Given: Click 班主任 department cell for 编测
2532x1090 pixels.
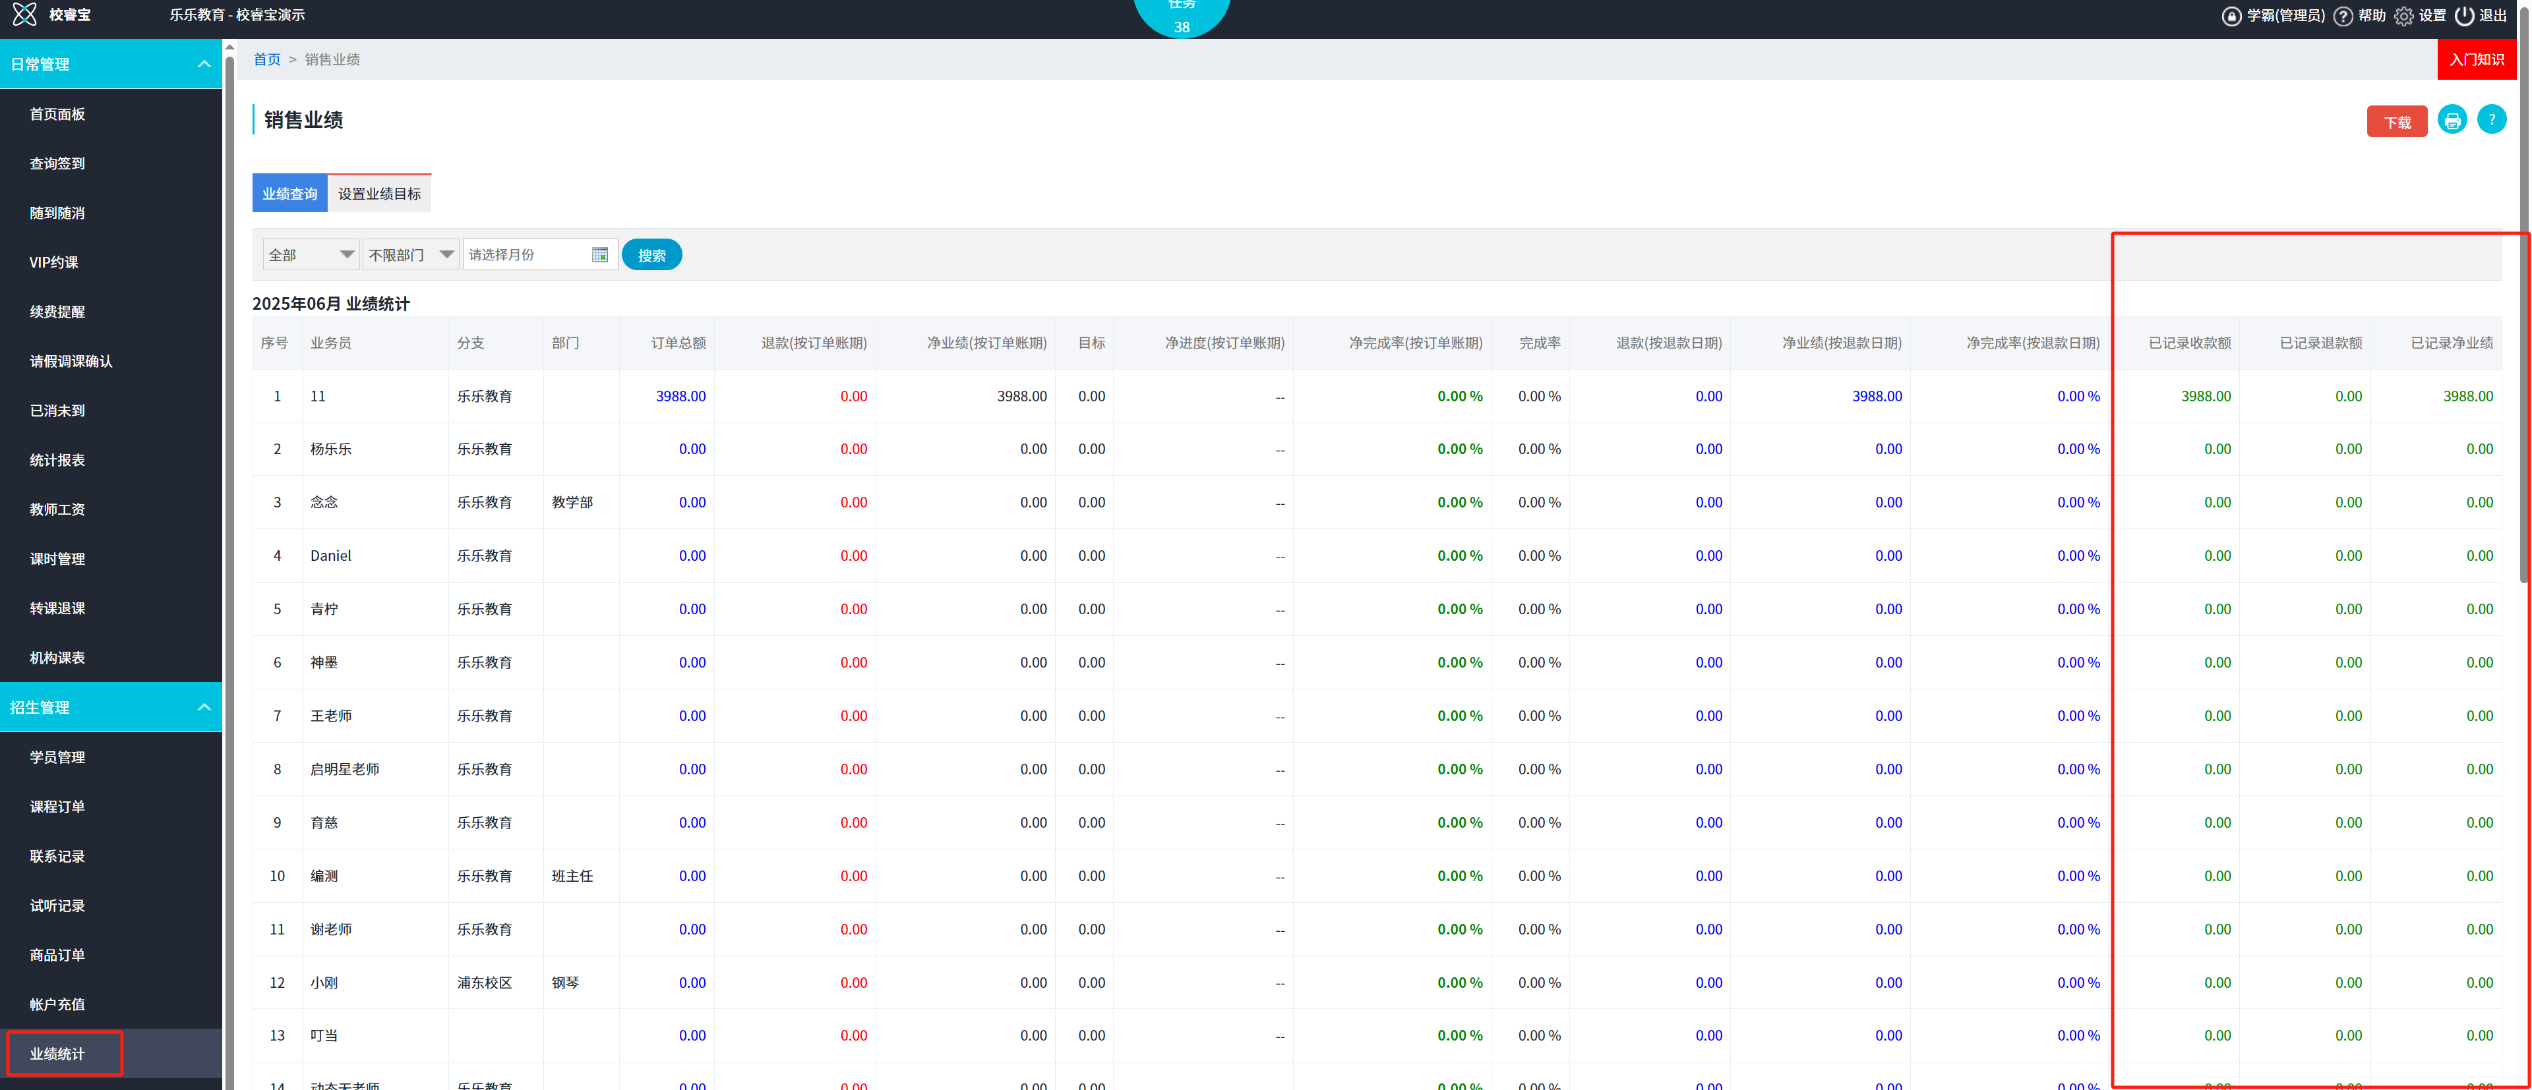Looking at the screenshot, I should point(572,876).
